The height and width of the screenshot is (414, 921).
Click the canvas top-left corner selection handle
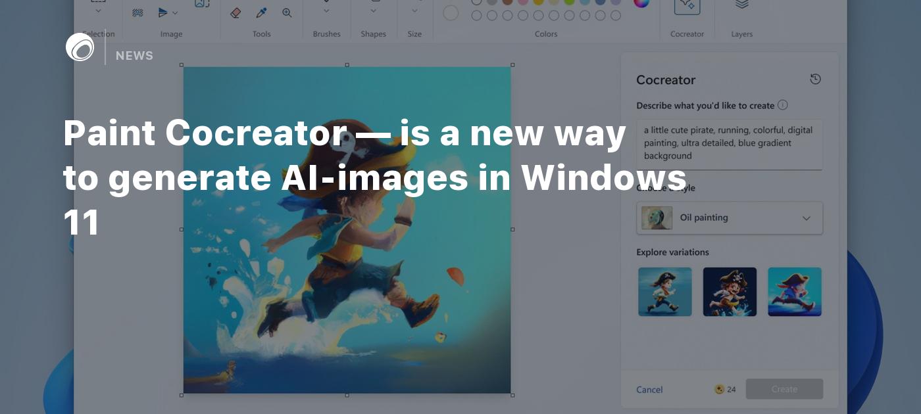point(182,65)
